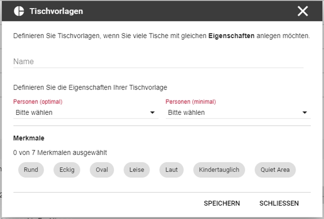The image size is (324, 219).
Task: Enable the Leise feature chip
Action: [137, 170]
